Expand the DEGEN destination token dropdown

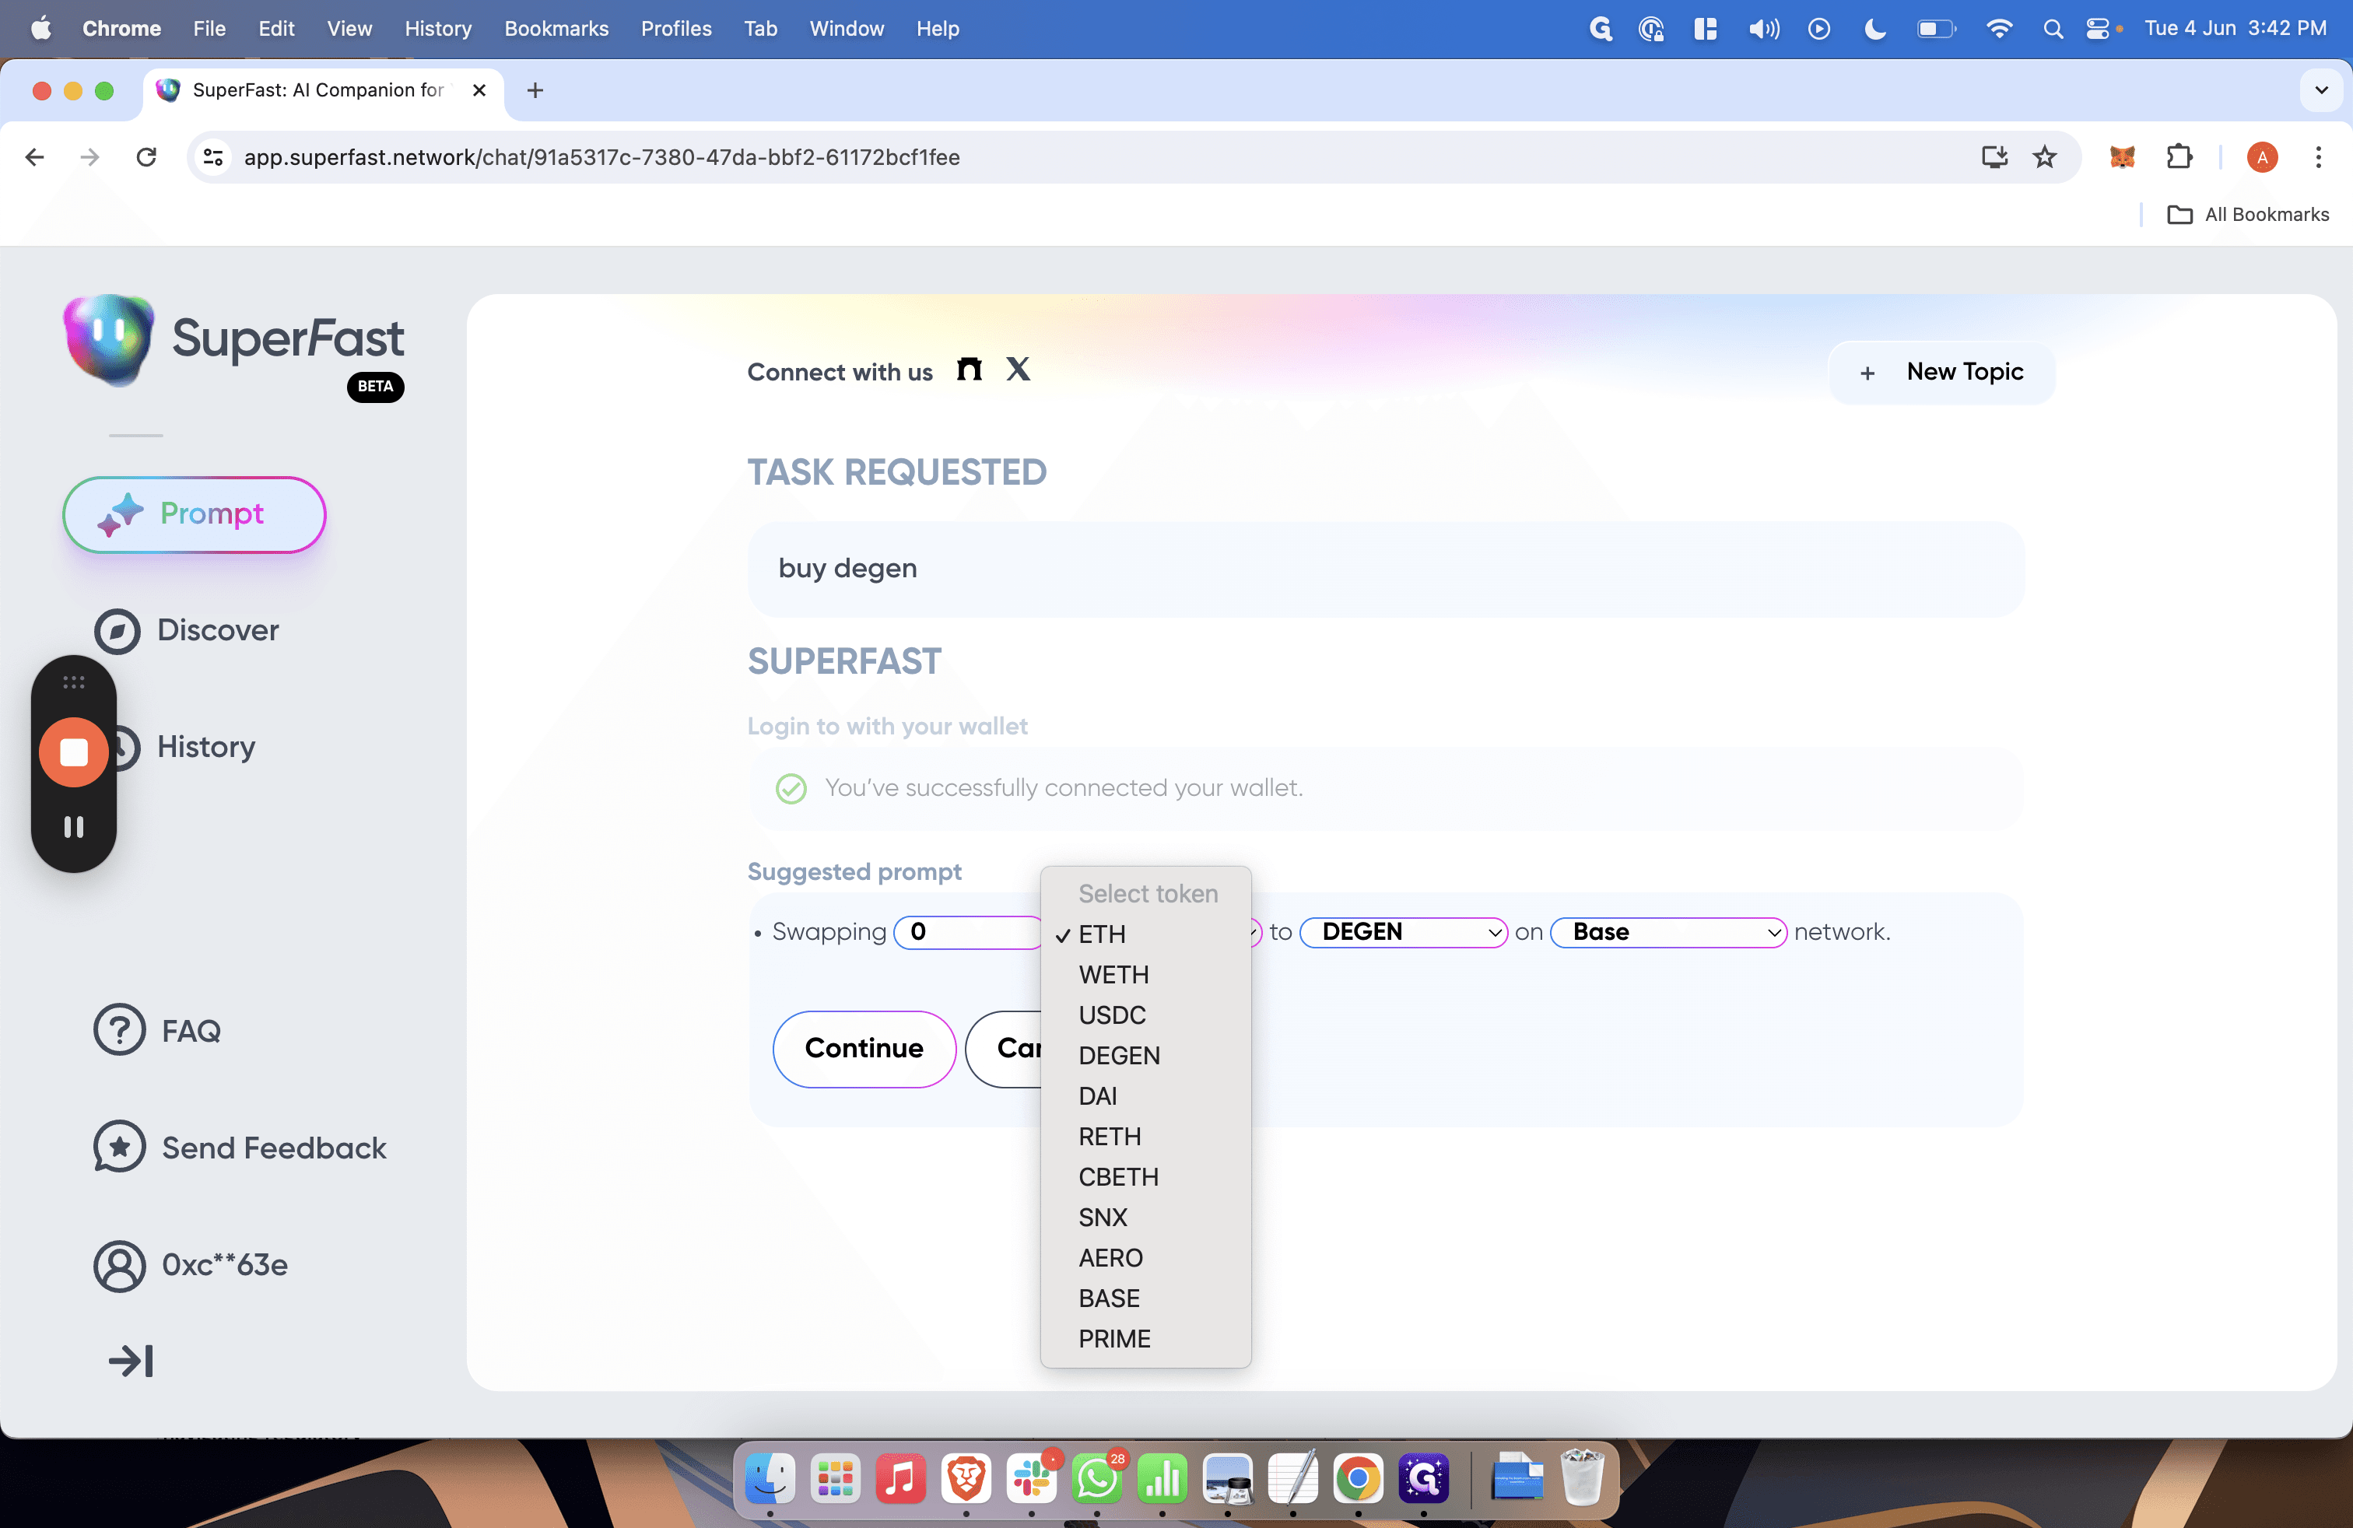click(1403, 932)
